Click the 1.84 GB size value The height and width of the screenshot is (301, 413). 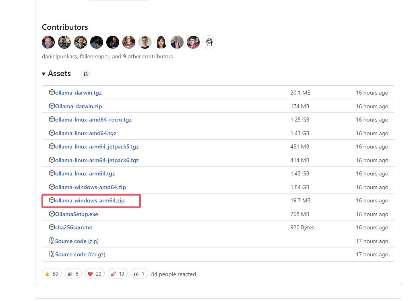point(300,187)
